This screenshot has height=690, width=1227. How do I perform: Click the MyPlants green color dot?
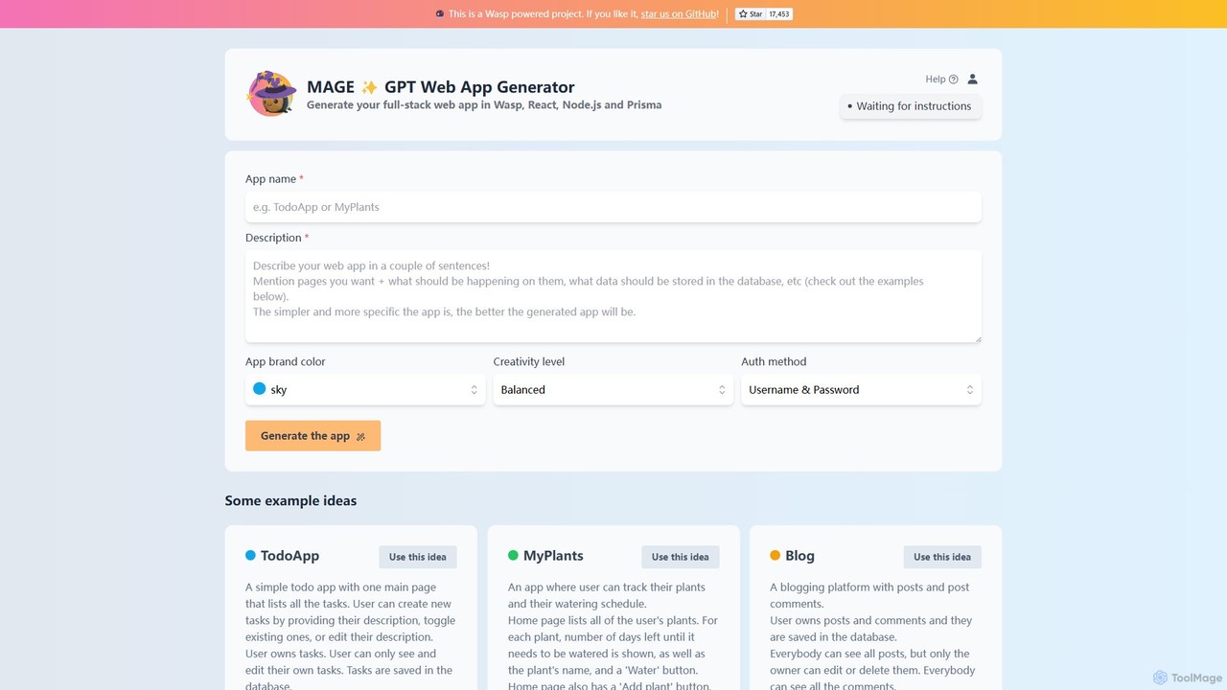(513, 555)
